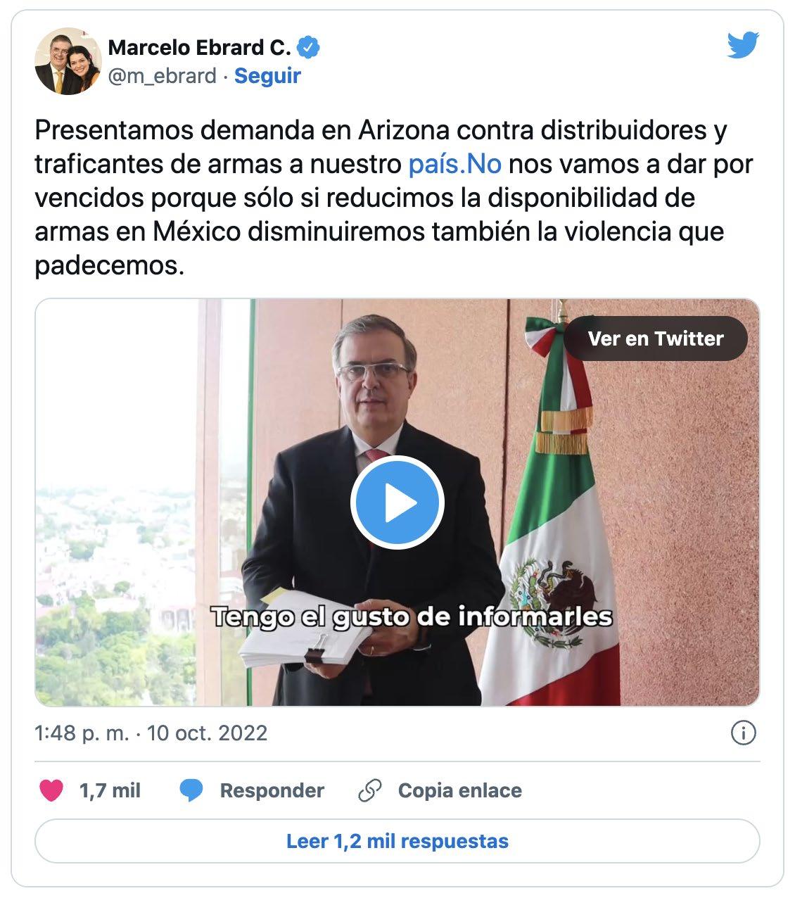
Task: Click the Responder text label
Action: [272, 790]
